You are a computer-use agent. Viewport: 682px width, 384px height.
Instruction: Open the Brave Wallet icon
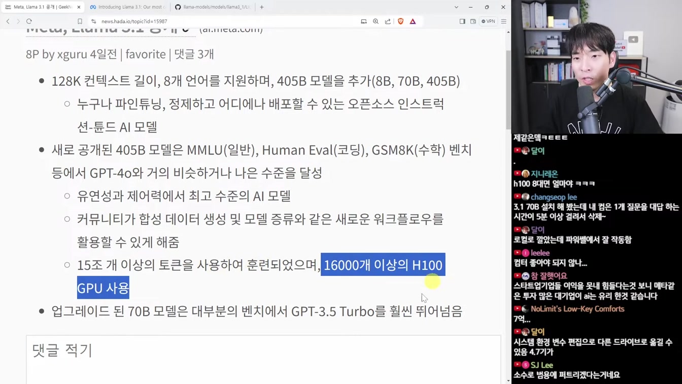(x=473, y=21)
